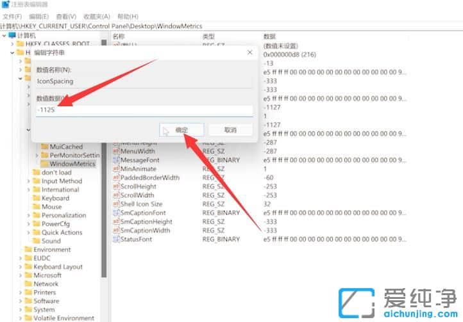This screenshot has width=463, height=322.
Task: Select the 计算机 computer icon in tree
Action: click(12, 36)
